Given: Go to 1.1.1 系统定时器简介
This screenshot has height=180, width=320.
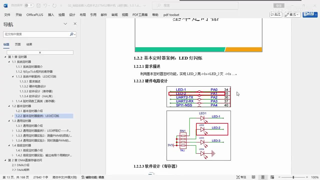Looking at the screenshot, I should coord(29,67).
